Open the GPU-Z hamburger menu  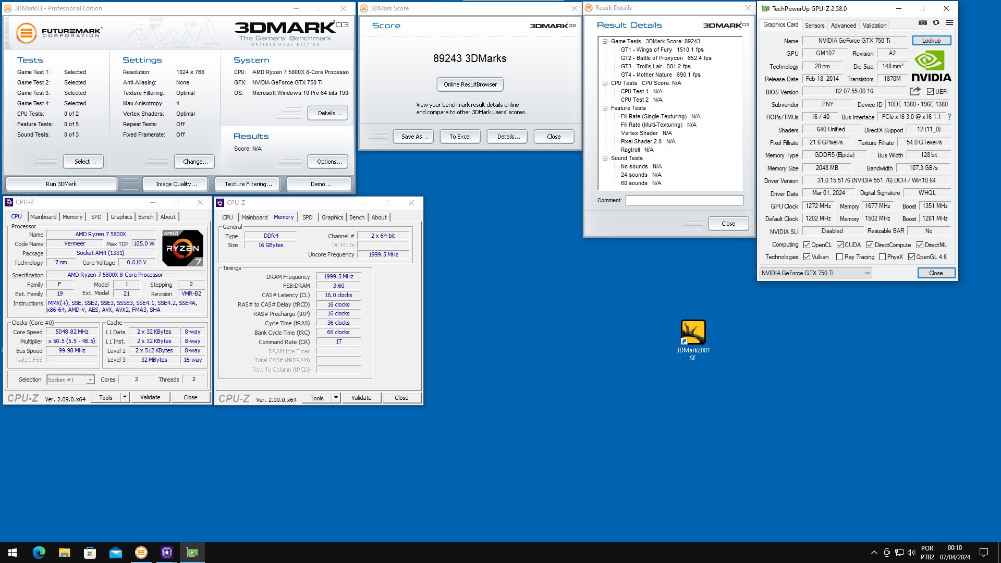[x=949, y=23]
